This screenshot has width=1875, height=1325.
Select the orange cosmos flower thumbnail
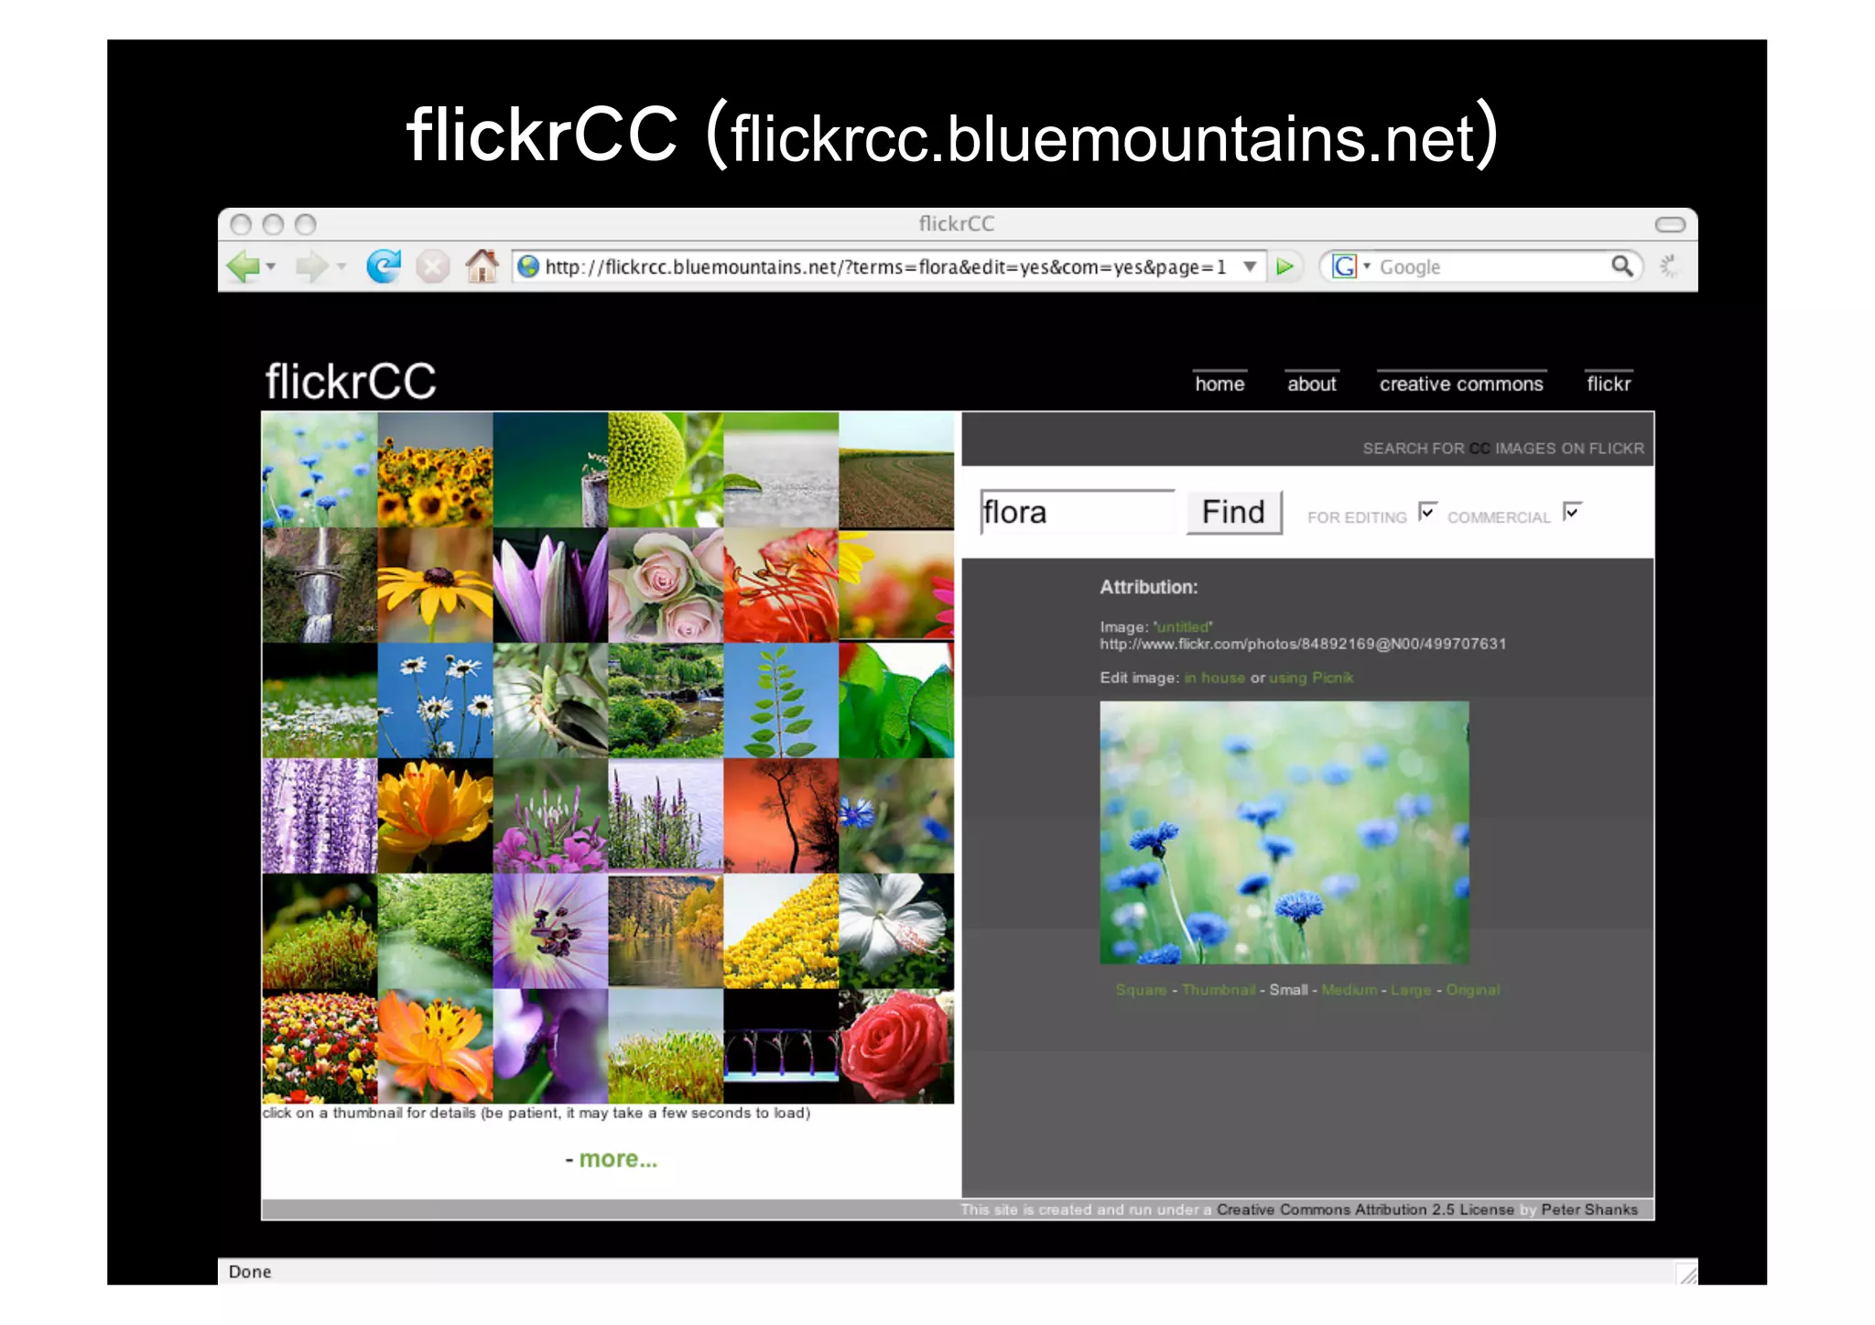435,1047
